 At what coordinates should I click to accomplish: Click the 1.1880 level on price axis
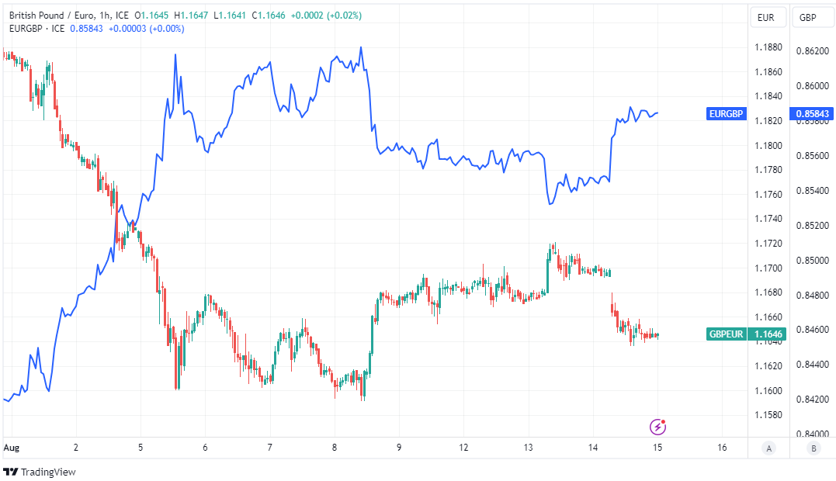pyautogui.click(x=768, y=47)
